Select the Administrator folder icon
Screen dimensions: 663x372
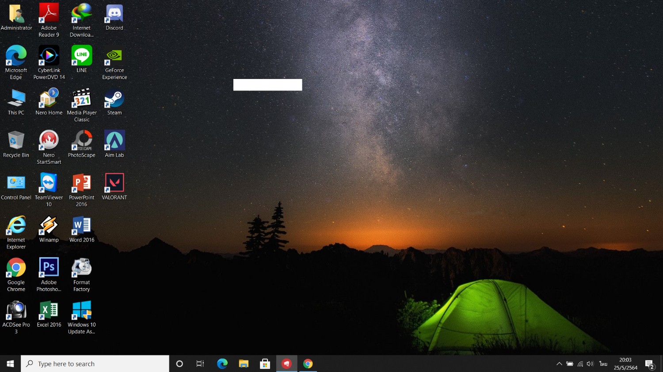click(16, 18)
